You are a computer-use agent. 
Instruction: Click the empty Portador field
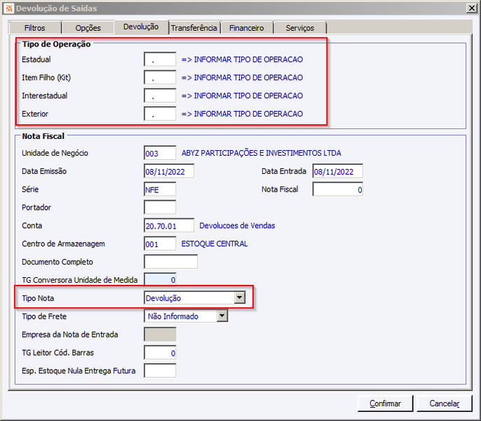(160, 207)
